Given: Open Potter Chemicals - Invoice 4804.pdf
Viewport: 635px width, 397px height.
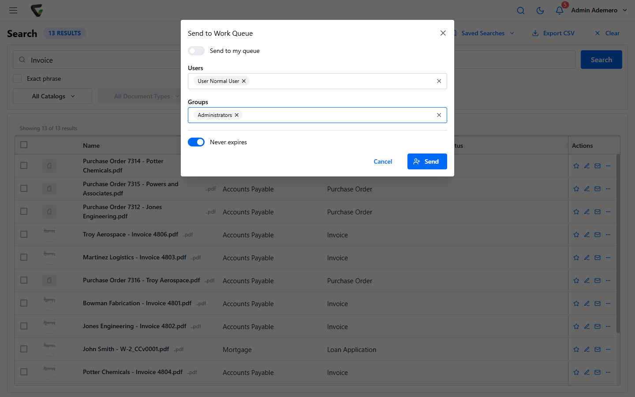Looking at the screenshot, I should (133, 372).
